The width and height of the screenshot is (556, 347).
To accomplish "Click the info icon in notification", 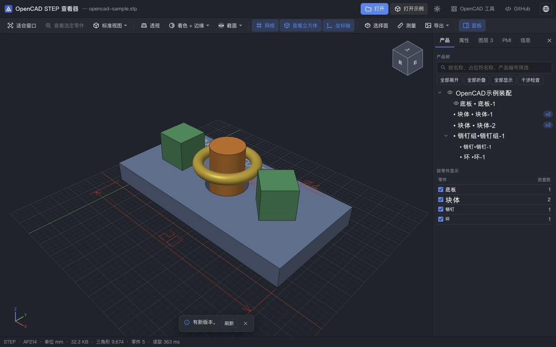I will [x=187, y=322].
